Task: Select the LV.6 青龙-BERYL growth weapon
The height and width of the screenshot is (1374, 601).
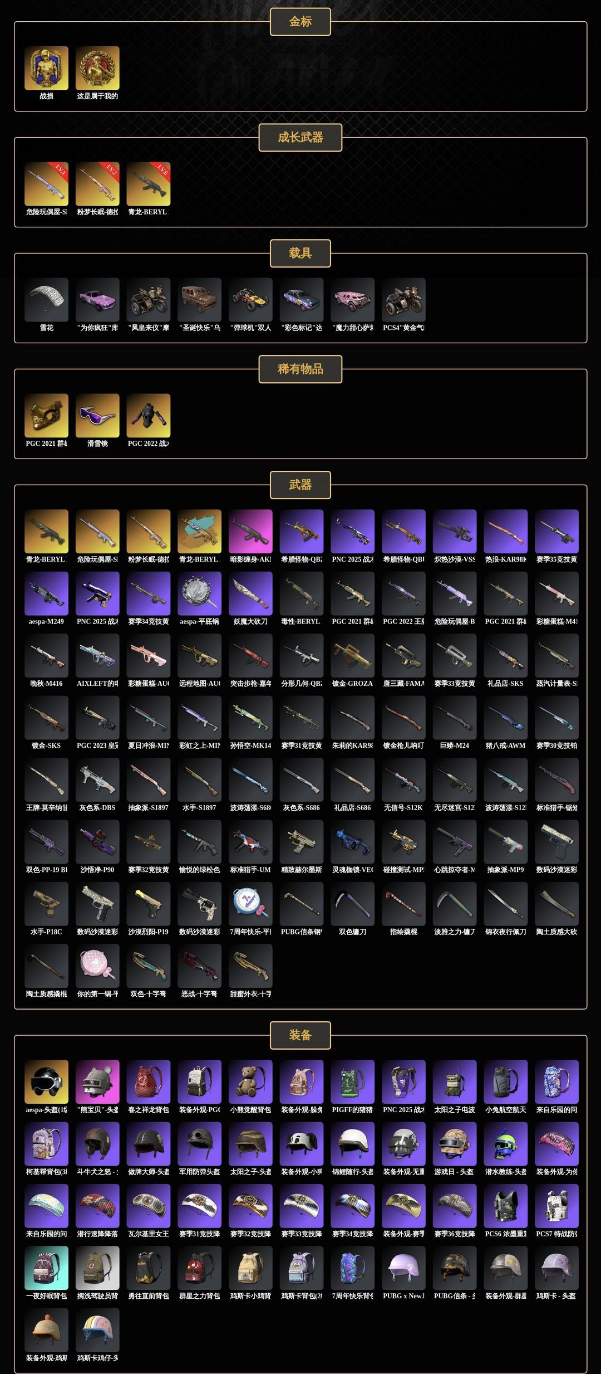Action: pyautogui.click(x=148, y=184)
